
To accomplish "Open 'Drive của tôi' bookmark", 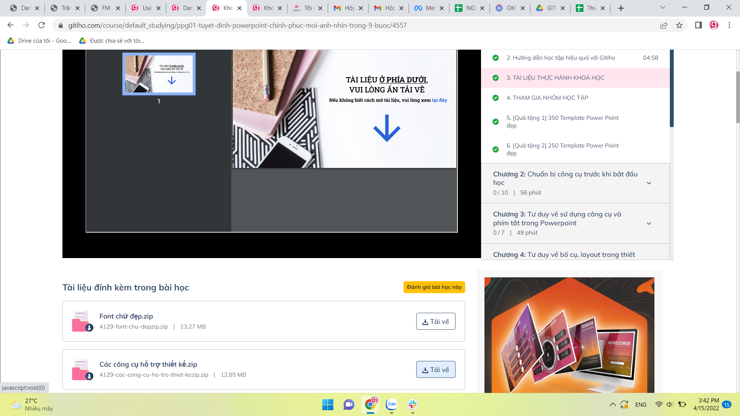I will click(39, 41).
